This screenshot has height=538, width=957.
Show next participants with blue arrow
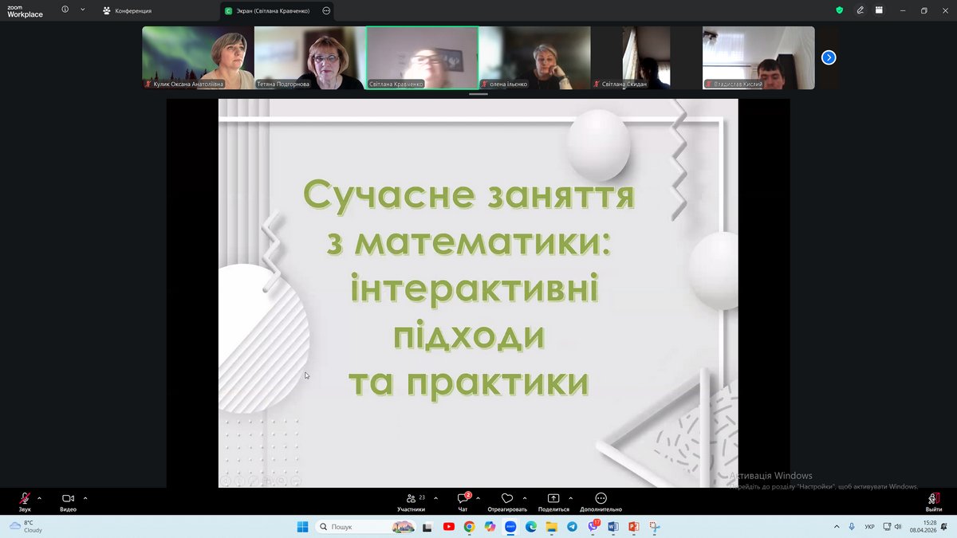(829, 57)
